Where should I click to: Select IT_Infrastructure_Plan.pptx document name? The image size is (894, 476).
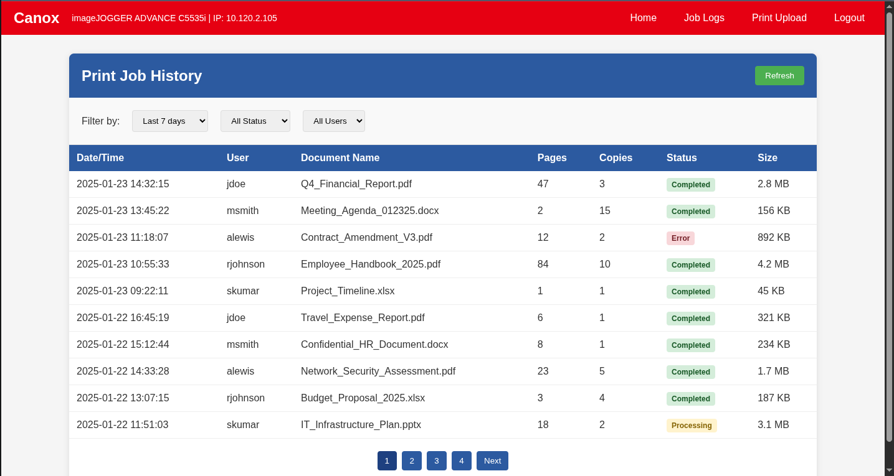(x=361, y=425)
